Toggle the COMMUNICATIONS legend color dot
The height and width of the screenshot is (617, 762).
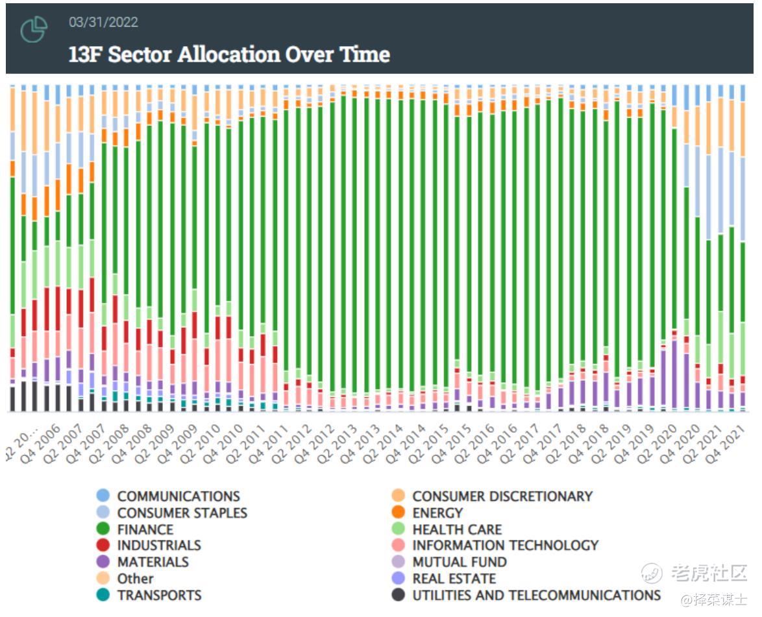tap(103, 496)
